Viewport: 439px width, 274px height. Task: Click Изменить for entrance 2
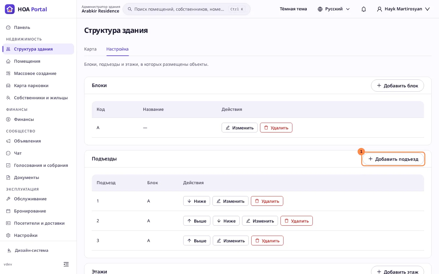[x=260, y=221]
